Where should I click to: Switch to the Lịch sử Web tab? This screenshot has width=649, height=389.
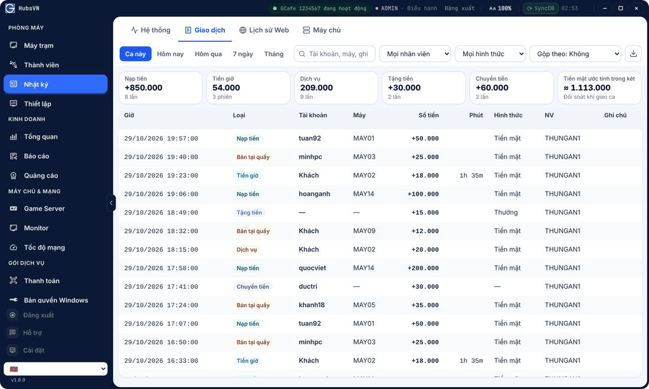(264, 30)
